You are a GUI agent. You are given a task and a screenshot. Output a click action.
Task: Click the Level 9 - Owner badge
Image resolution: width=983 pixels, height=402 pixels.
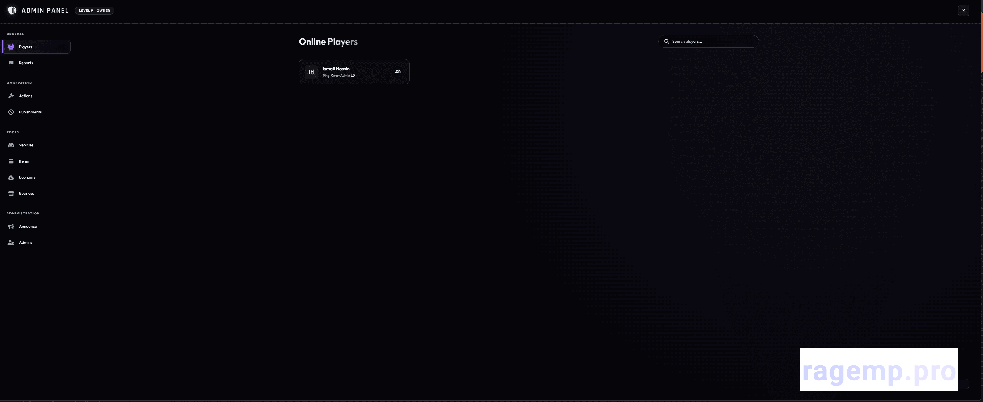[x=94, y=11]
